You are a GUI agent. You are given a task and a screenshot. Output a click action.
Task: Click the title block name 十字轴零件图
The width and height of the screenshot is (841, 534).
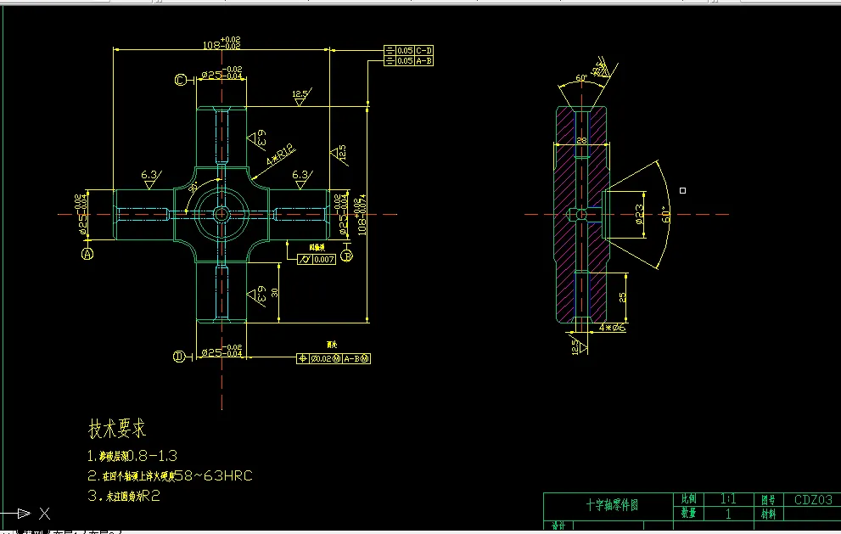[x=612, y=505]
